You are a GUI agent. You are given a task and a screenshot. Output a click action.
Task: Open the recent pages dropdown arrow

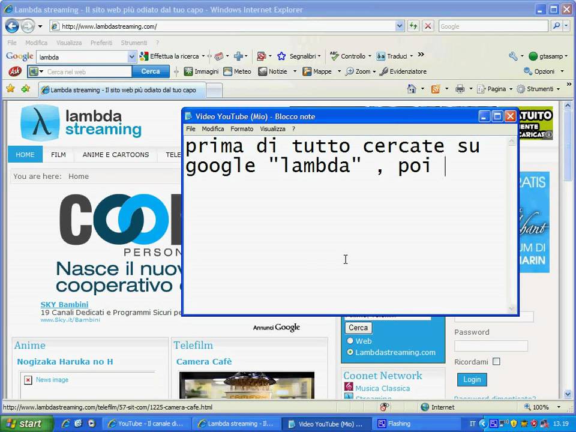click(40, 26)
